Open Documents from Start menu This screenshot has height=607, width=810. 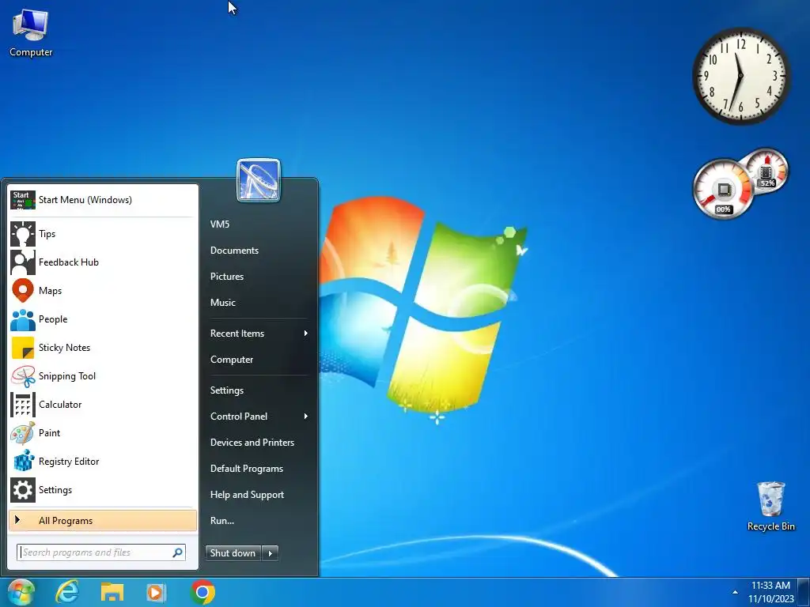pos(234,251)
